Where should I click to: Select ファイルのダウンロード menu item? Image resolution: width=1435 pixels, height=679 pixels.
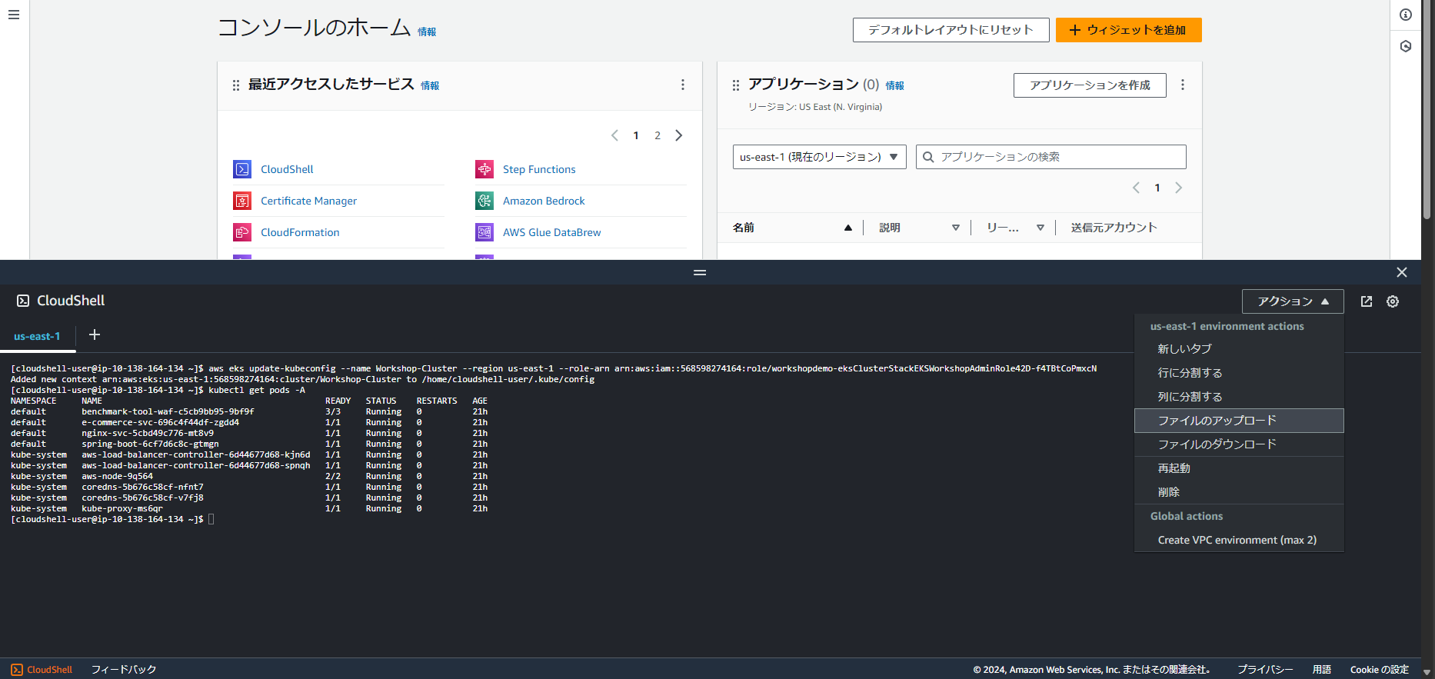click(x=1239, y=444)
